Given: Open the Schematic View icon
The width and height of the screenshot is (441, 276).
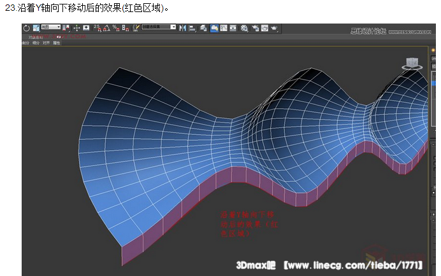Looking at the screenshot, I should (x=233, y=28).
